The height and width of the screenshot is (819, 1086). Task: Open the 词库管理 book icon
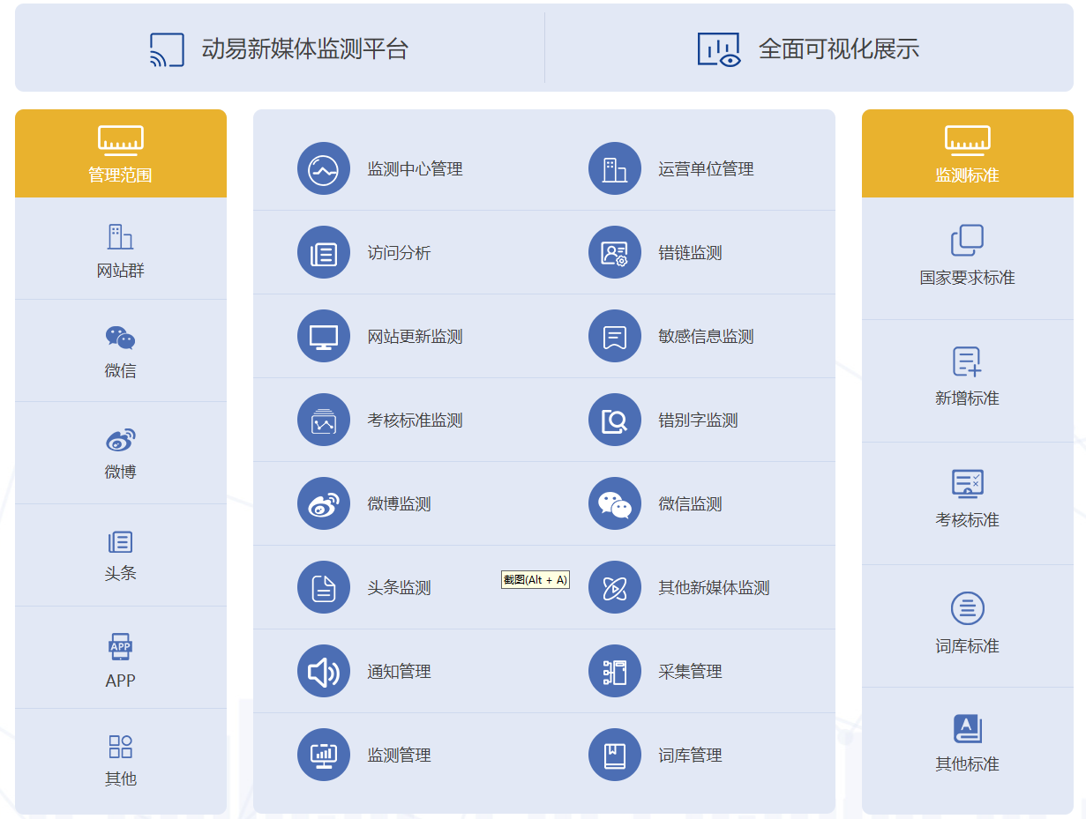point(615,755)
